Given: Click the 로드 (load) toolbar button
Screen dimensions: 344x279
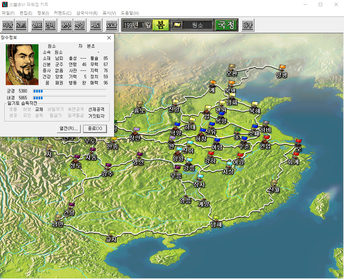Looking at the screenshot, I should click(21, 25).
